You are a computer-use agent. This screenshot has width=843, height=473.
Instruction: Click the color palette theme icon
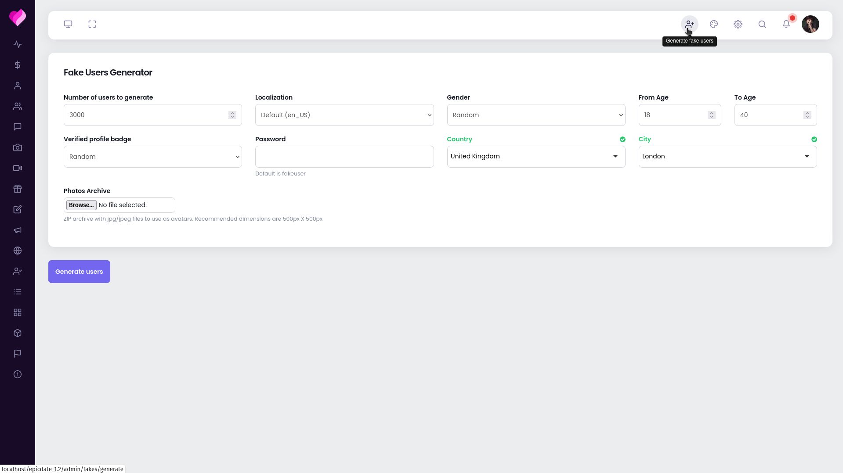pyautogui.click(x=714, y=24)
